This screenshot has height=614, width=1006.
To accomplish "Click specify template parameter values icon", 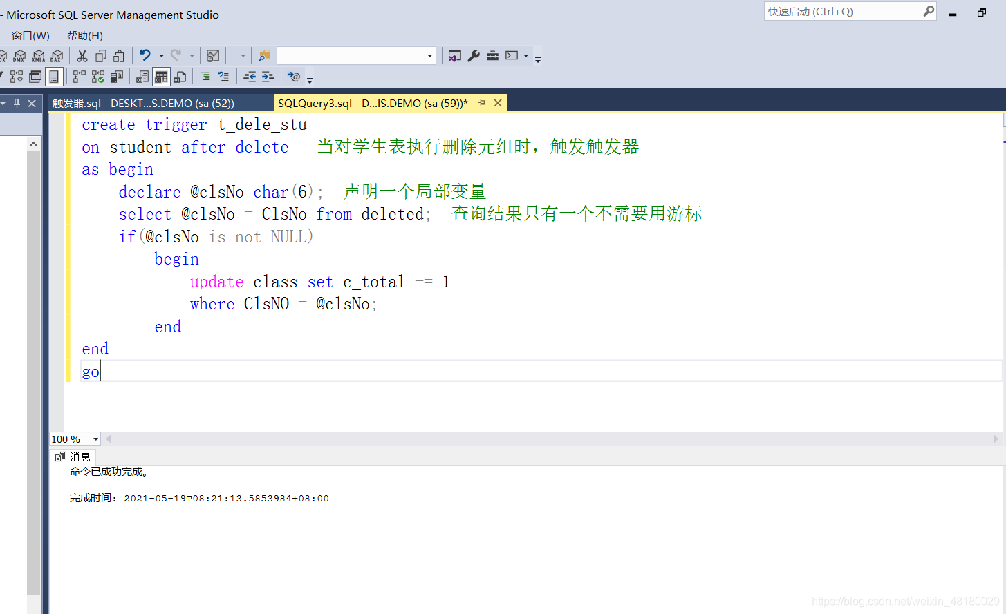I will coord(295,77).
